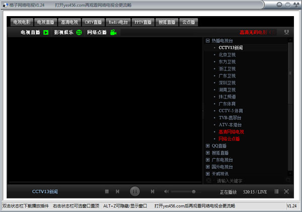Screen dimensions: 302x212
Task: Click the red 高清无码电影 link
Action: click(254, 32)
